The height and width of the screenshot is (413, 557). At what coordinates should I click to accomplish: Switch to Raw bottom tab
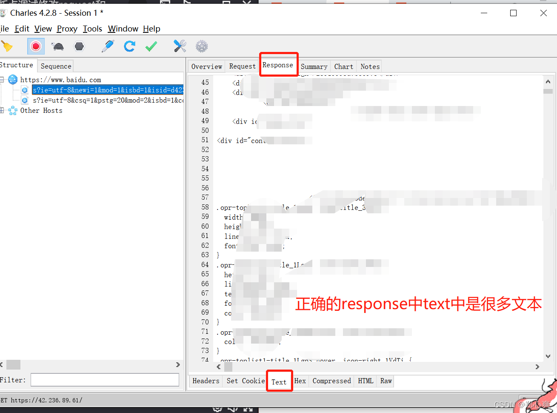[x=386, y=381]
